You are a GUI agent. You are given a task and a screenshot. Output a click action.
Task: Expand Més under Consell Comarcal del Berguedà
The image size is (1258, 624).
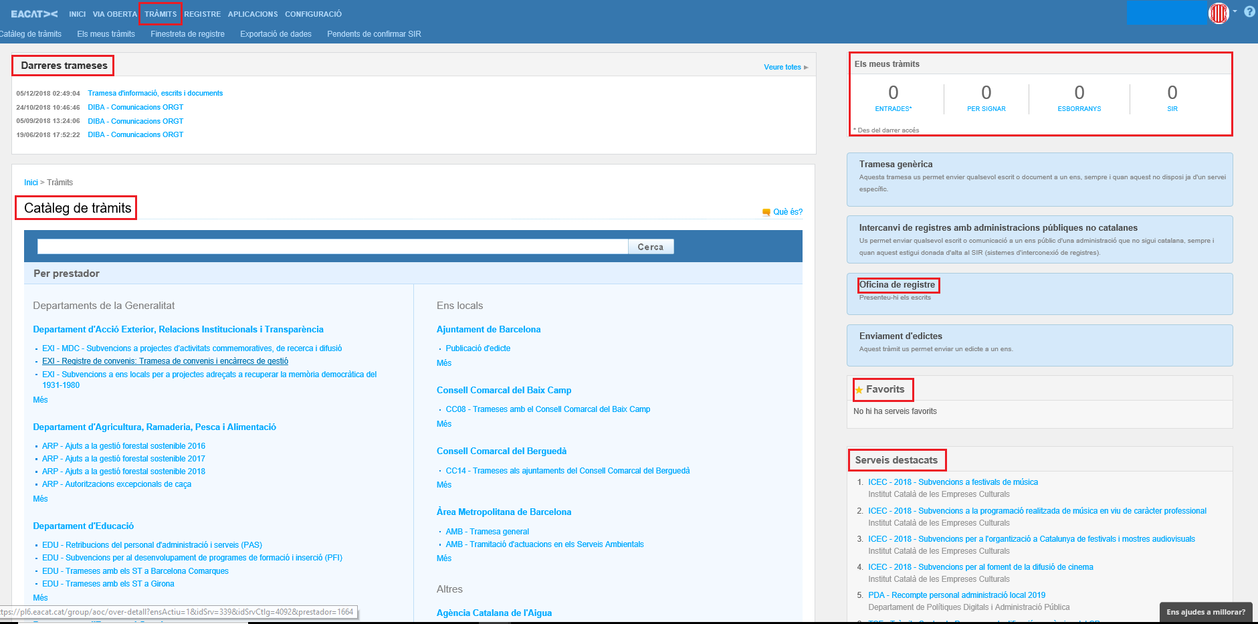point(444,485)
